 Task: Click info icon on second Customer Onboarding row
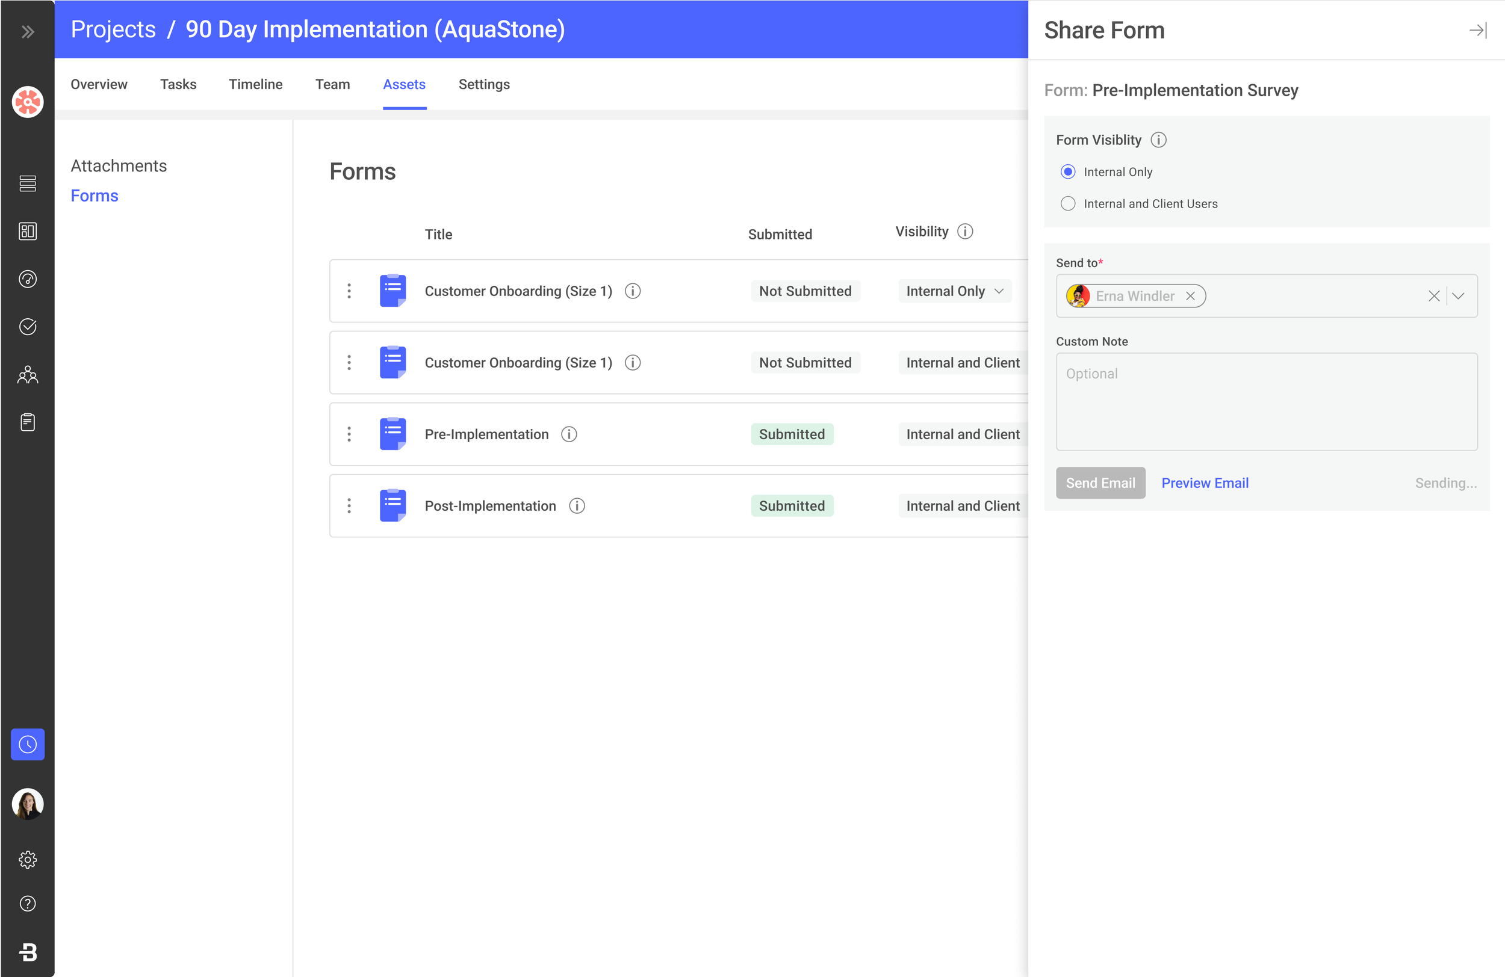click(633, 362)
